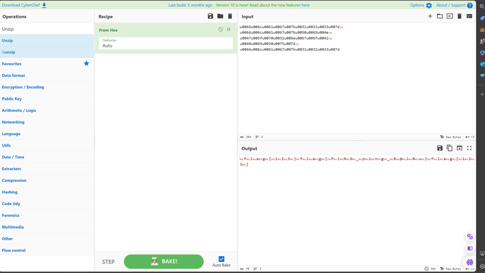Click the floating book reader icon
The height and width of the screenshot is (273, 485).
click(x=470, y=248)
